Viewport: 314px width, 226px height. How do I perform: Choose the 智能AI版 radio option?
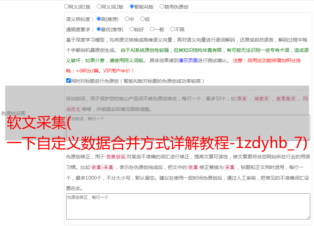(x=132, y=7)
